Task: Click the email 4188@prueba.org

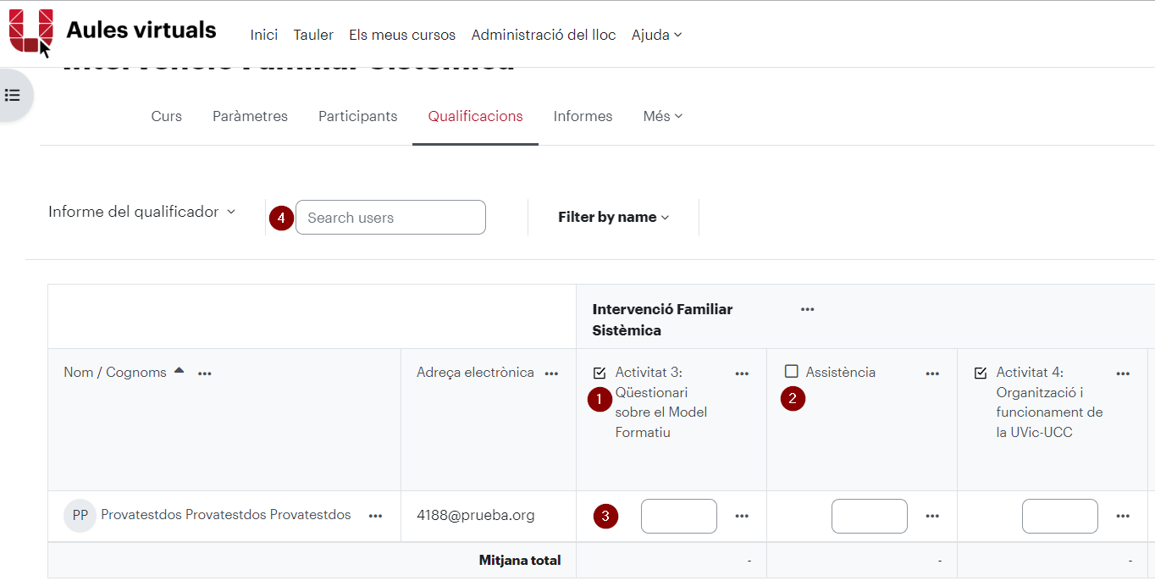Action: tap(476, 515)
